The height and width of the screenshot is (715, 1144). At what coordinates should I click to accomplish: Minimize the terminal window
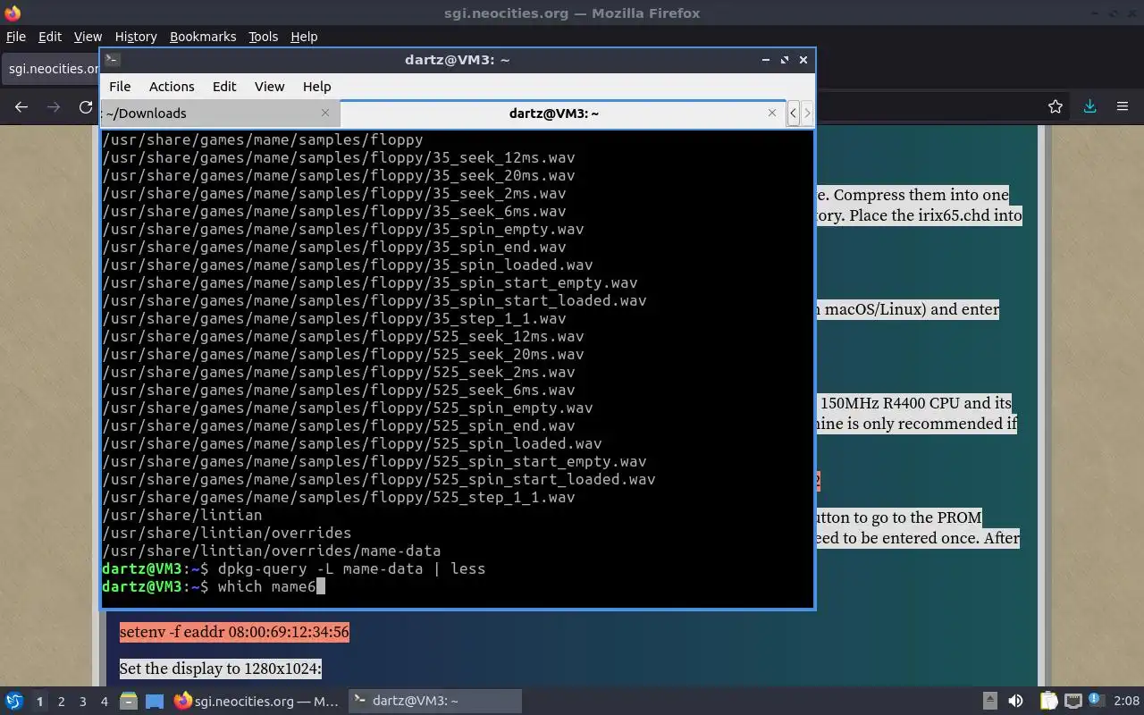pyautogui.click(x=766, y=60)
